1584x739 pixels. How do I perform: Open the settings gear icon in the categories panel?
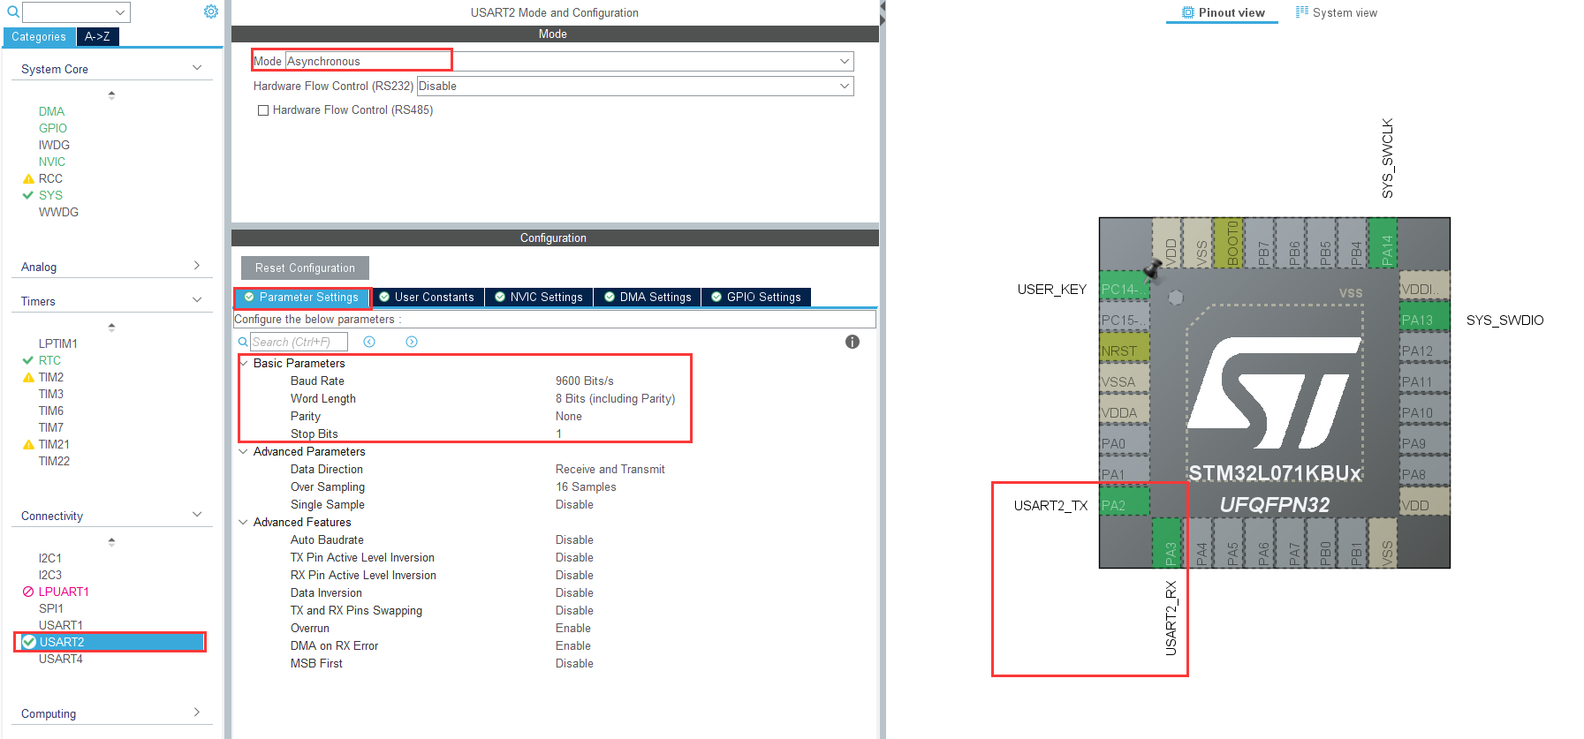coord(211,11)
